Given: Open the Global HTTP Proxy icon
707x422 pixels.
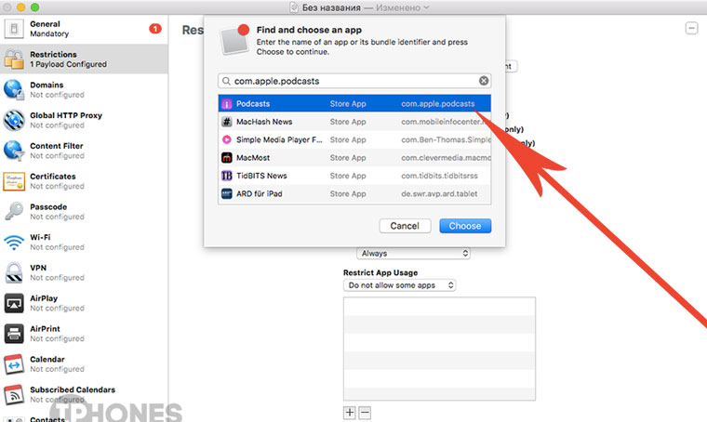Looking at the screenshot, I should pyautogui.click(x=14, y=120).
